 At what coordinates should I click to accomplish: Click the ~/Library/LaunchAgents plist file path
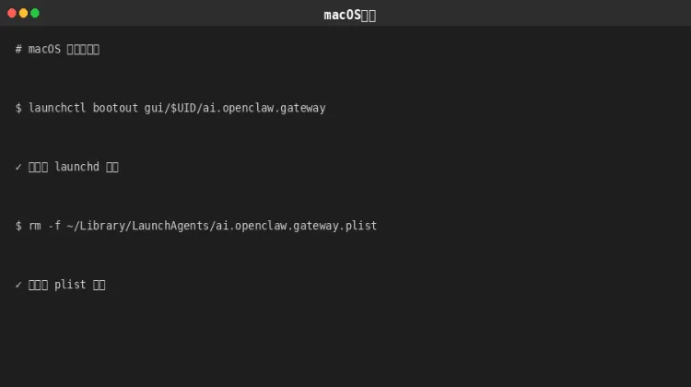[222, 226]
